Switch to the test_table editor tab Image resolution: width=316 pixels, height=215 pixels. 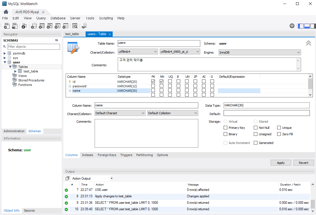click(72, 34)
